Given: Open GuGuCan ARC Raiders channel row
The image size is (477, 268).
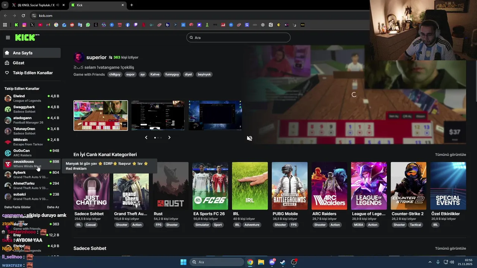Looking at the screenshot, I should pyautogui.click(x=32, y=153).
